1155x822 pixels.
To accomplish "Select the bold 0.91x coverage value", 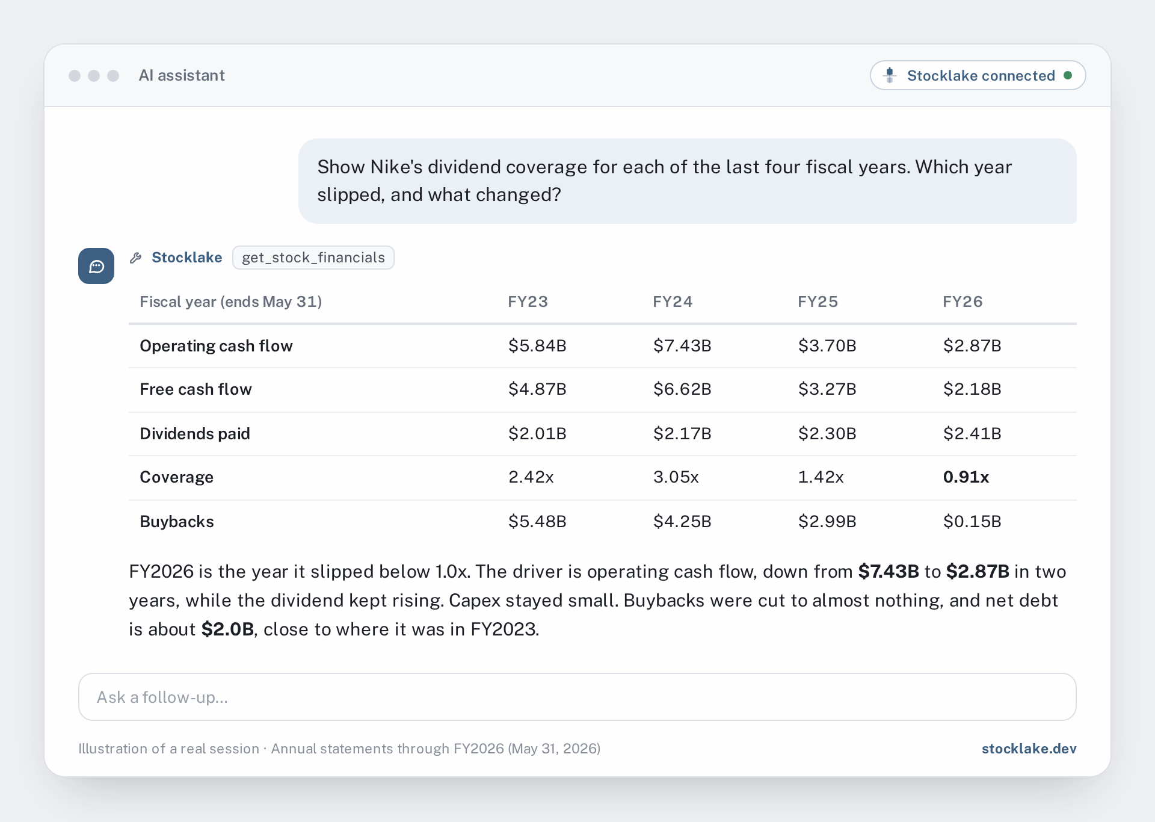I will coord(966,477).
